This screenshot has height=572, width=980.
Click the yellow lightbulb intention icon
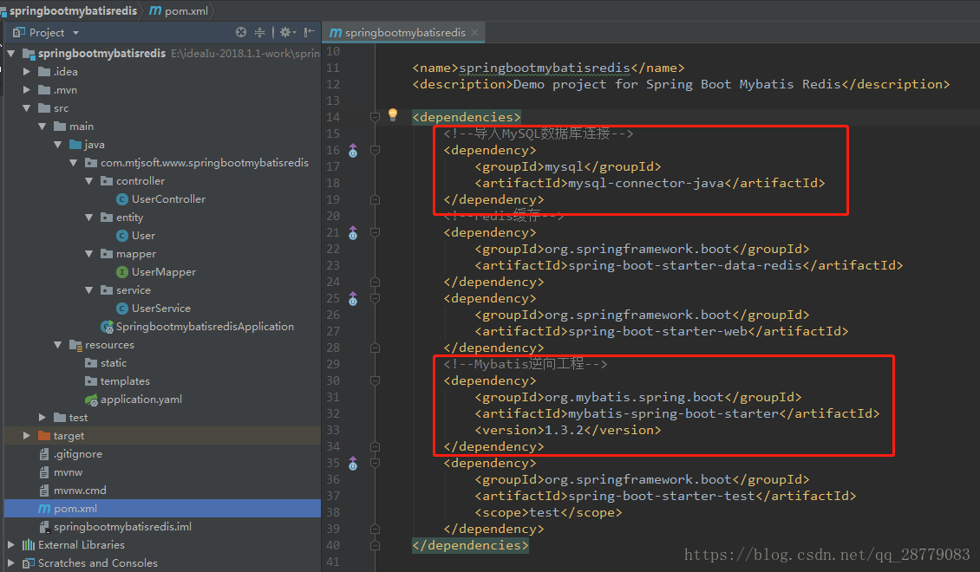pos(393,114)
